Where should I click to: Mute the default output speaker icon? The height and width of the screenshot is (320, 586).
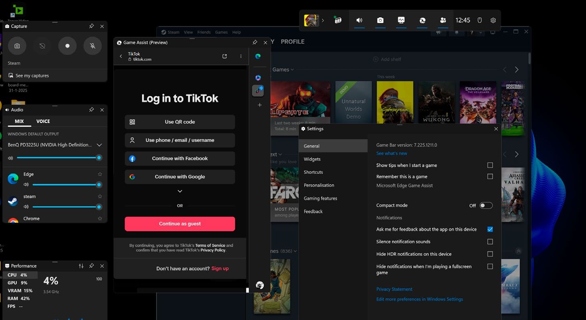pyautogui.click(x=10, y=158)
